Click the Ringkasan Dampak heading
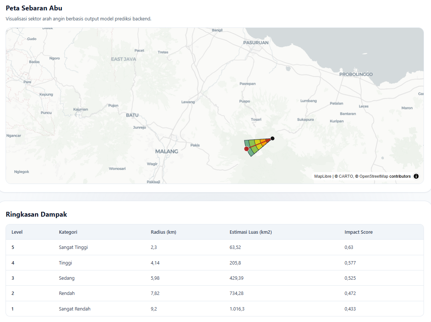The width and height of the screenshot is (431, 322). [36, 214]
